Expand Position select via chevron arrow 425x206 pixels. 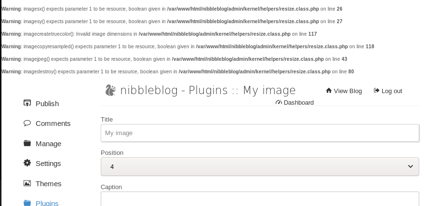411,166
